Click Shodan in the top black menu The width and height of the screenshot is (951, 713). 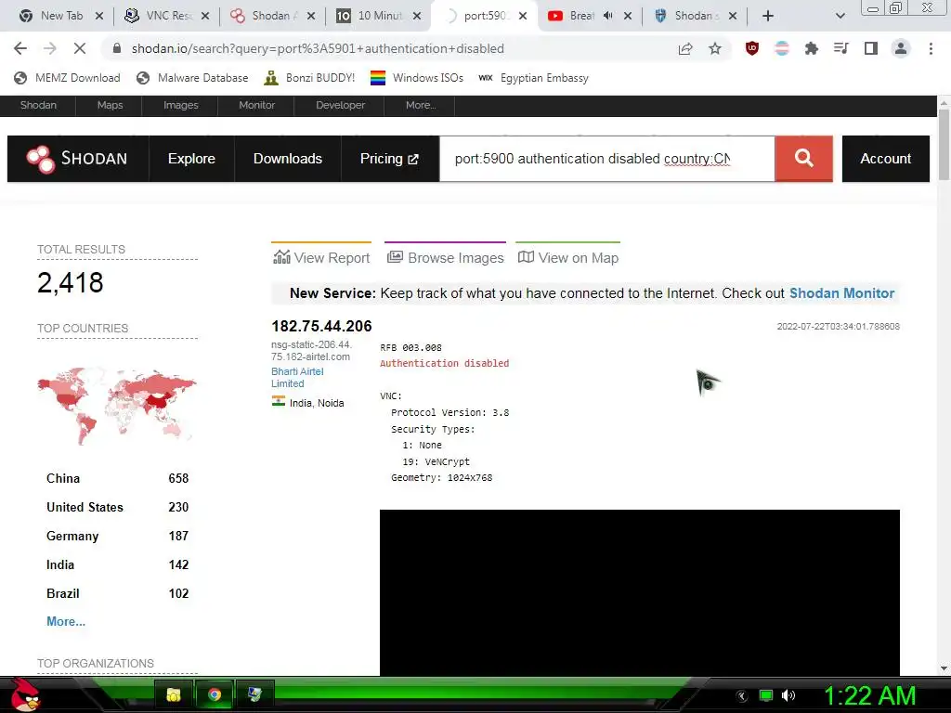tap(38, 105)
